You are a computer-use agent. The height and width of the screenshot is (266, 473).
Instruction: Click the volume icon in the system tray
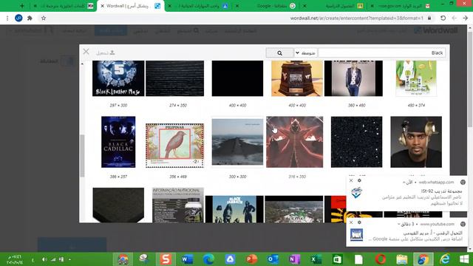[x=44, y=259]
